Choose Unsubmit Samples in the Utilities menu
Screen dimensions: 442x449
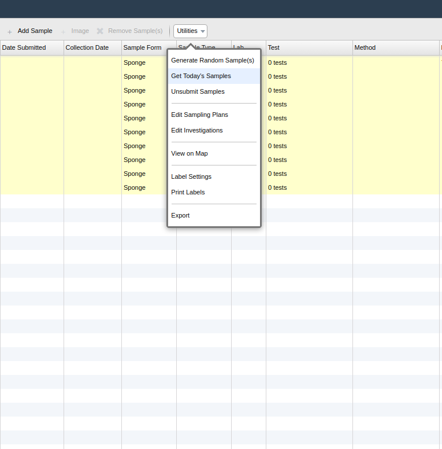[x=214, y=91]
